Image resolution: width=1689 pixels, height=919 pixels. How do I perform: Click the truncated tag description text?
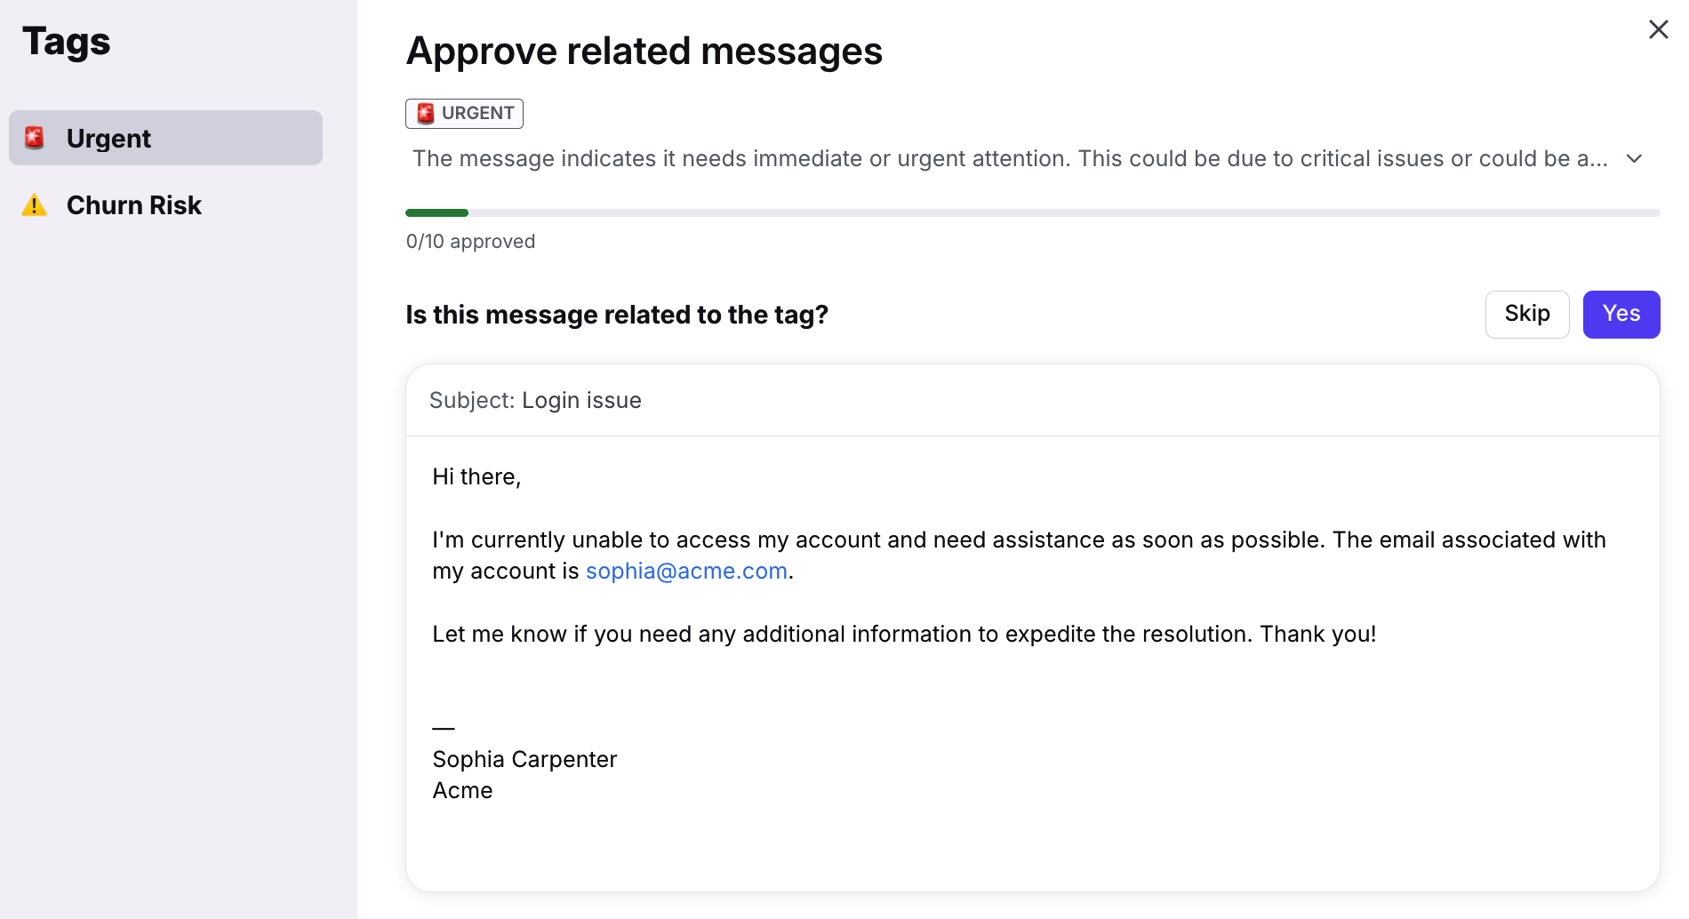coord(1010,159)
